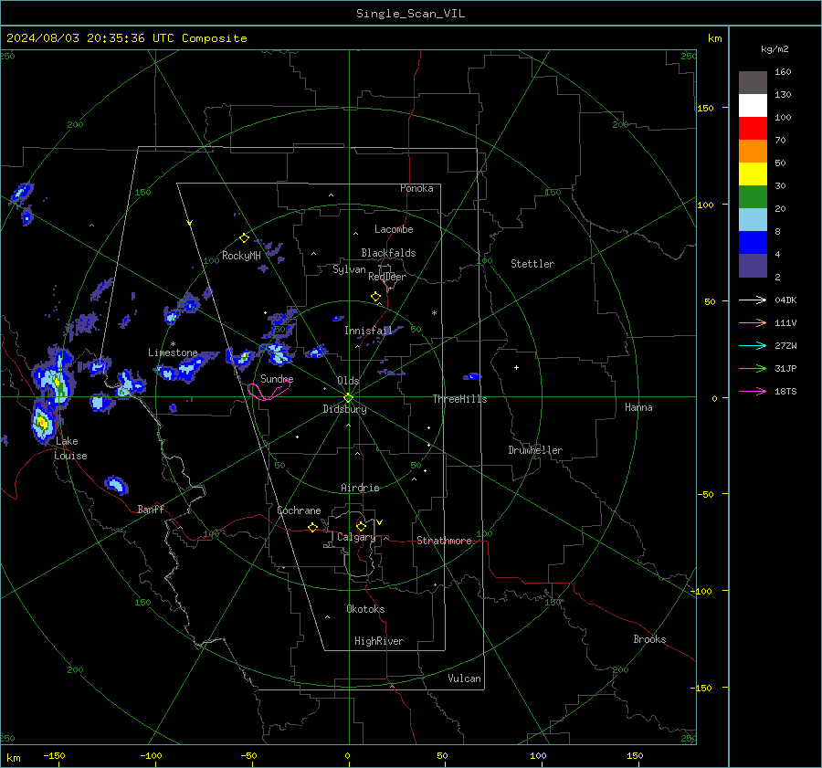Click the orange 111V arrow icon
The image size is (822, 768).
[x=753, y=323]
